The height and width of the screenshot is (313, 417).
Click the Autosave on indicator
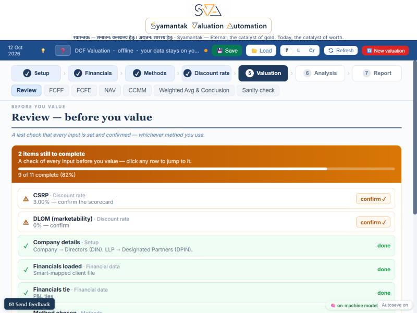395,305
